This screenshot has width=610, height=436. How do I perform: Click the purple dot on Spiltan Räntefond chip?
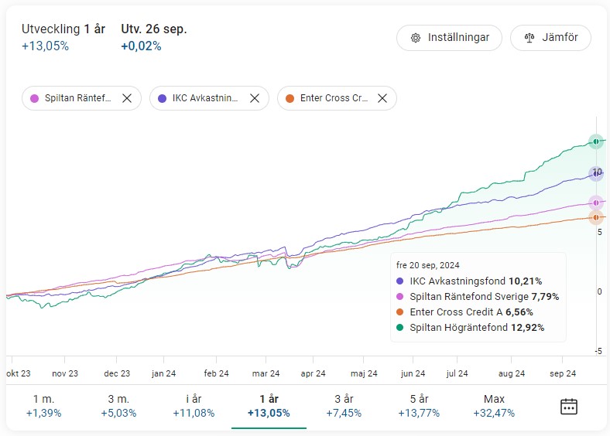[x=34, y=98]
